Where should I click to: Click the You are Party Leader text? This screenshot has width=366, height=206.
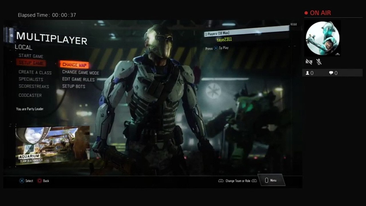pyautogui.click(x=30, y=109)
